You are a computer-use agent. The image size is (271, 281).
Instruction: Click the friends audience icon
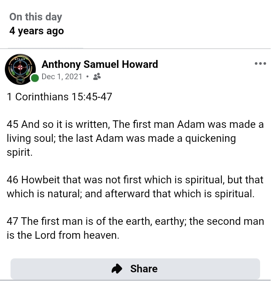tap(97, 77)
